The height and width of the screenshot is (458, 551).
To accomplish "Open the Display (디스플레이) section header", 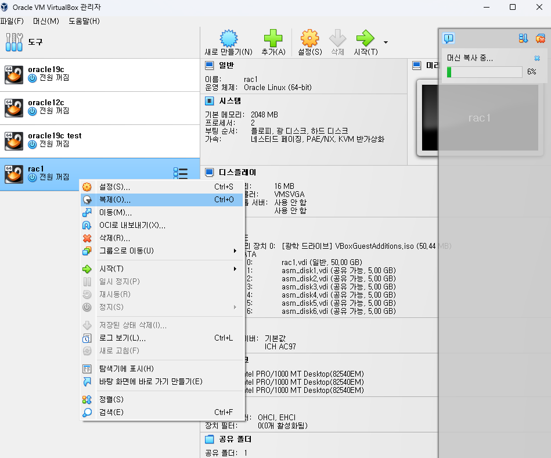I will click(x=237, y=173).
